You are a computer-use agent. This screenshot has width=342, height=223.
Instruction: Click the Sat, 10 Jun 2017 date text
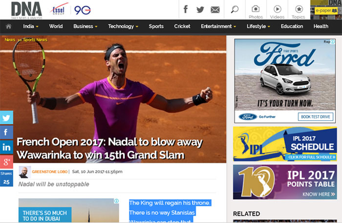pyautogui.click(x=97, y=172)
